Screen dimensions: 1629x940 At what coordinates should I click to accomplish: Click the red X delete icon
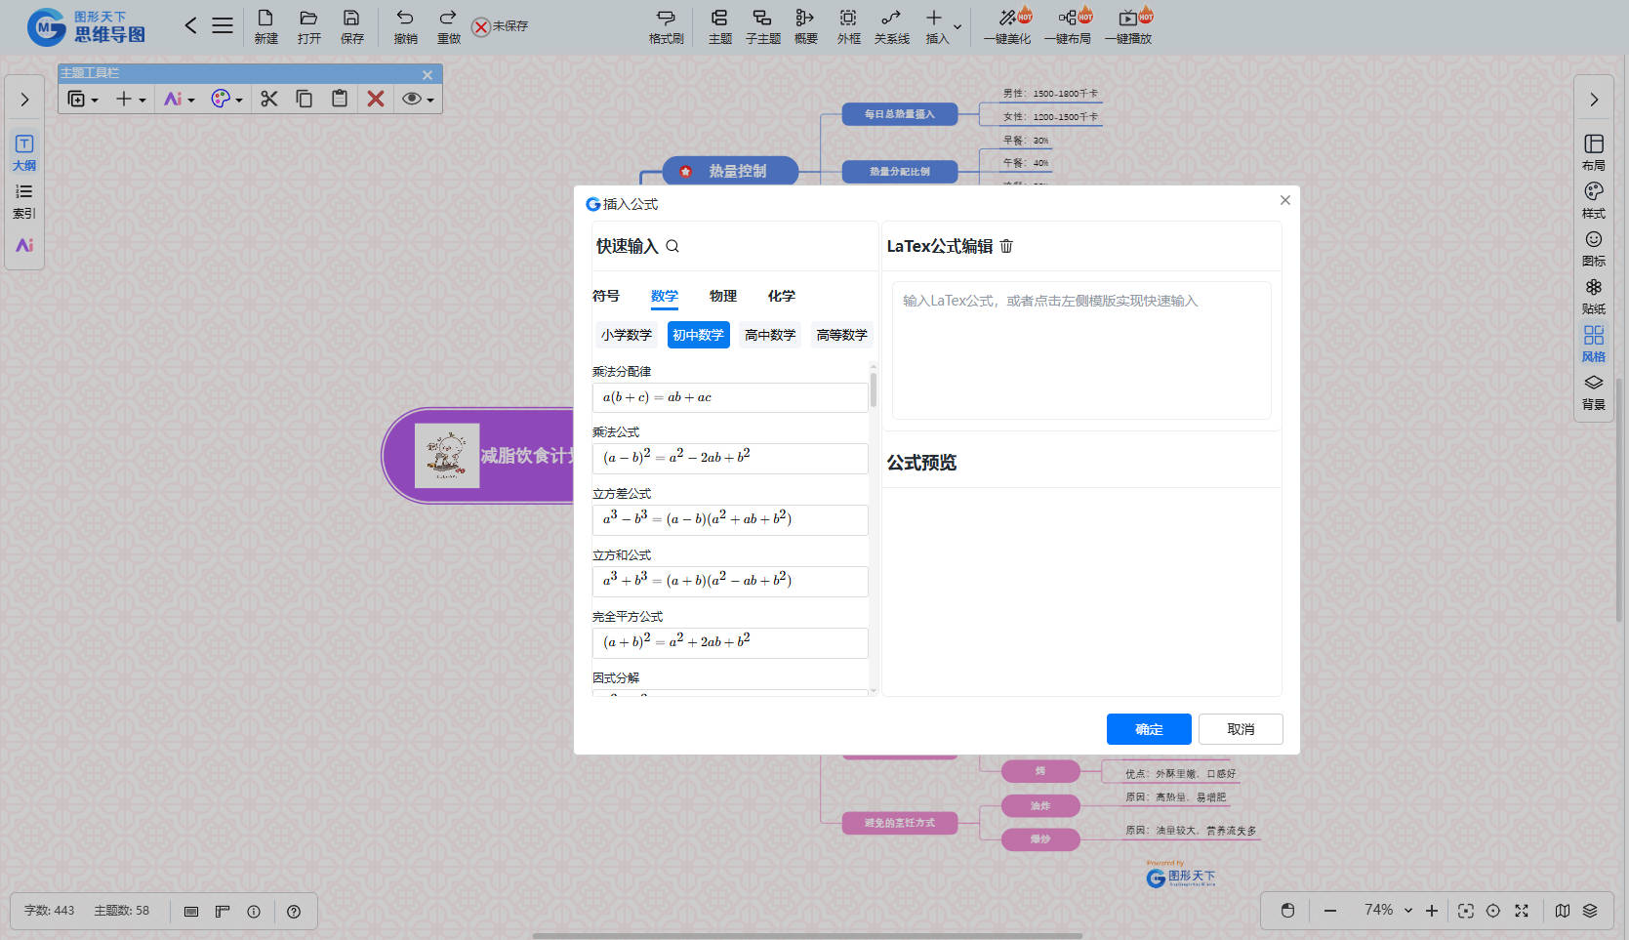375,99
